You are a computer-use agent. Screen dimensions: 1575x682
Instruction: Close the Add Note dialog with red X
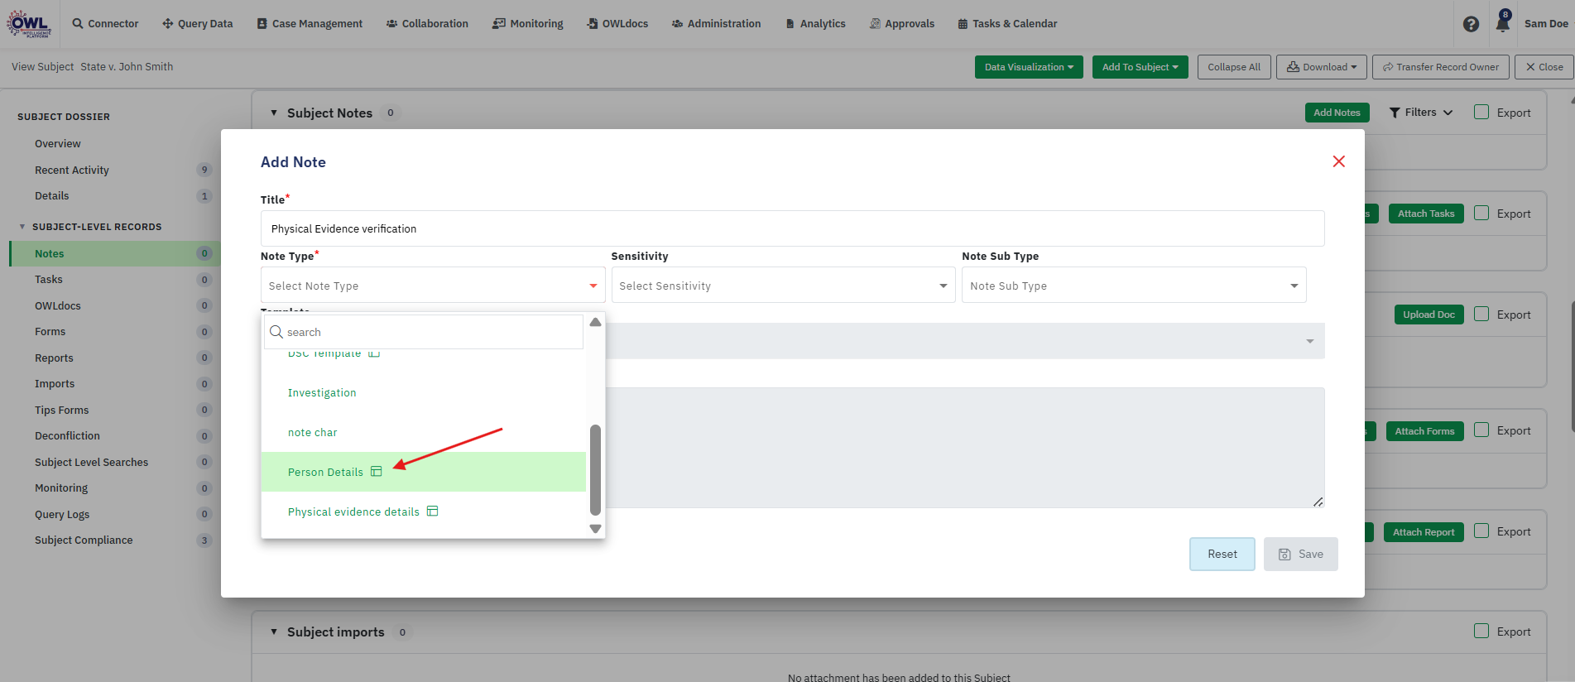(x=1338, y=161)
